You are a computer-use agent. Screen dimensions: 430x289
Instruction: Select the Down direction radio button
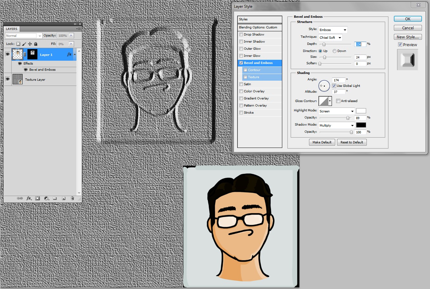tap(335, 51)
